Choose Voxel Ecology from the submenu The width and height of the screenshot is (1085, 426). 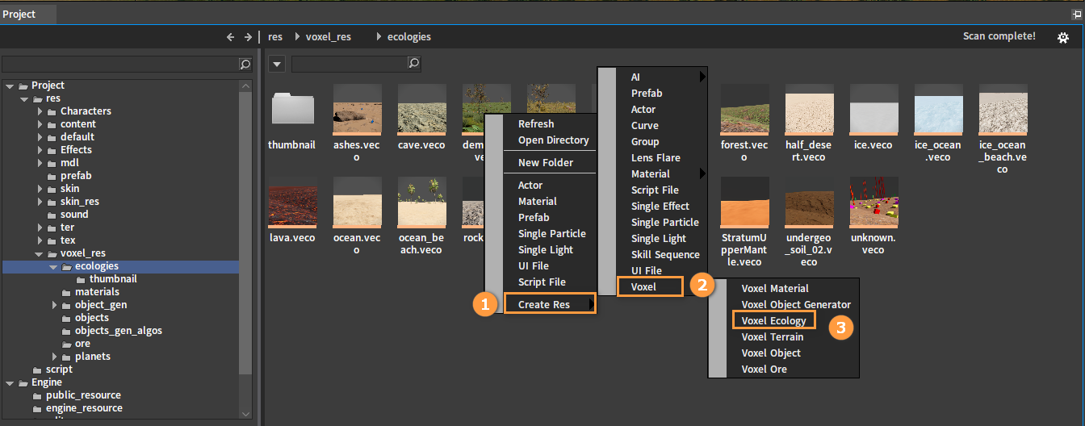(x=773, y=320)
